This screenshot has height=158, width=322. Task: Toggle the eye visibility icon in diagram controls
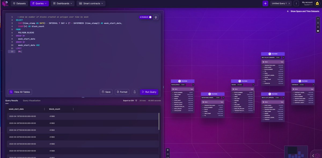tap(318, 31)
